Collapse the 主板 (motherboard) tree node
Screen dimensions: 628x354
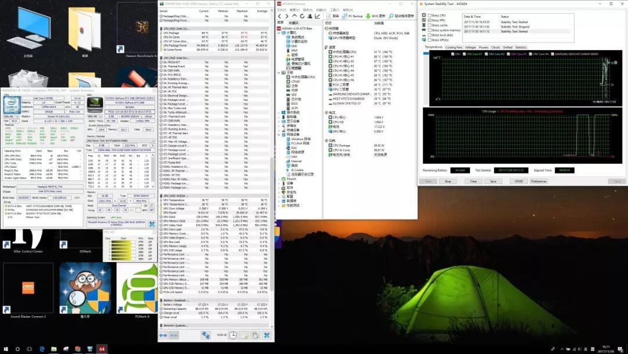point(280,73)
